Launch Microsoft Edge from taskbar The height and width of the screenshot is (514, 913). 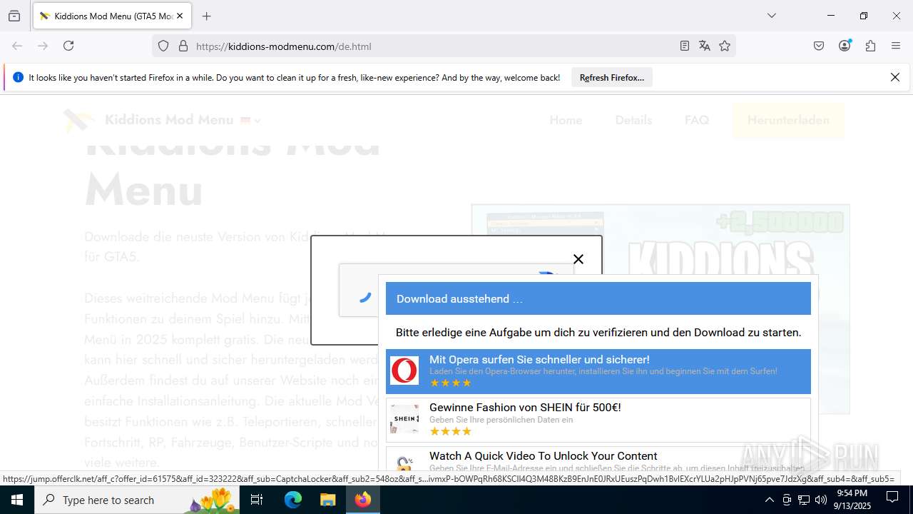point(293,500)
